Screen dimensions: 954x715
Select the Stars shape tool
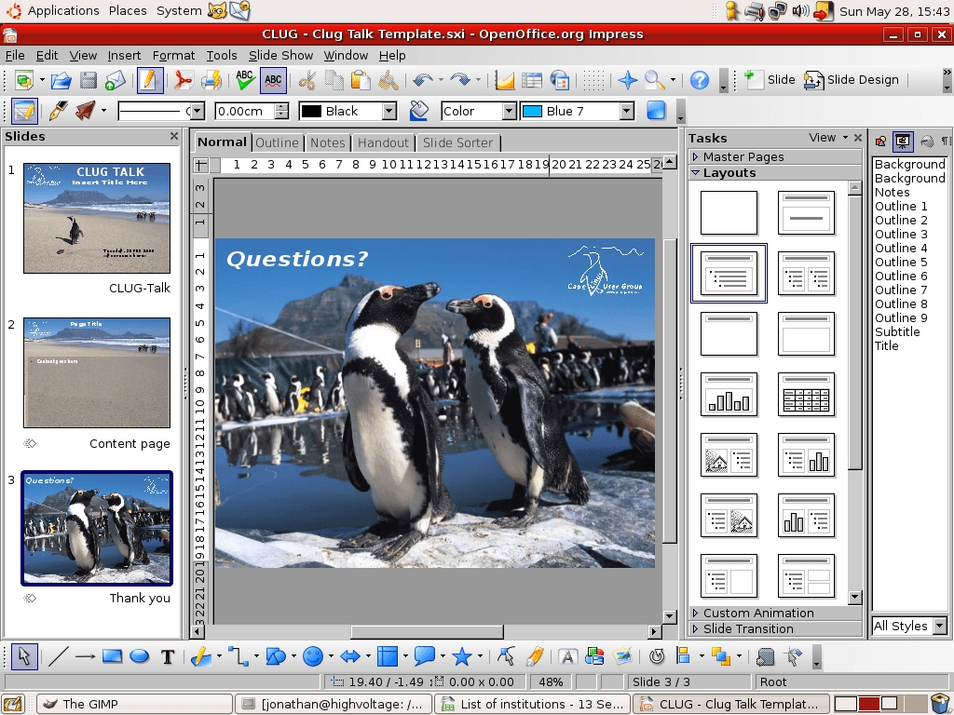click(x=462, y=656)
